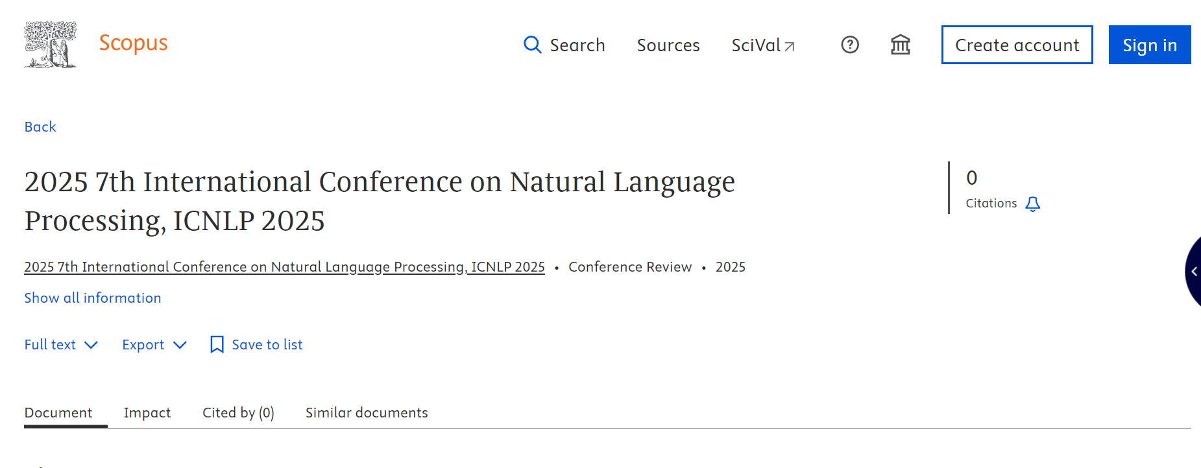Click the Elsevier tree logo
The width and height of the screenshot is (1201, 468).
click(50, 44)
